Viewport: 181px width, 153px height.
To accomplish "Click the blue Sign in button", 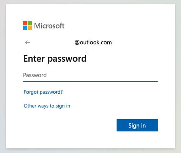I will [137, 125].
